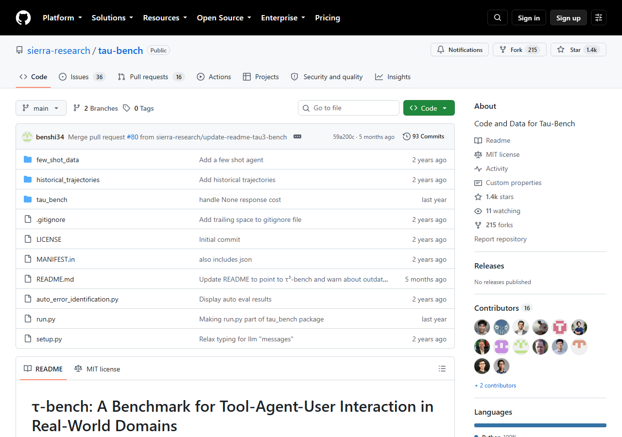
Task: Open MIT license link in About sidebar
Action: click(497, 154)
